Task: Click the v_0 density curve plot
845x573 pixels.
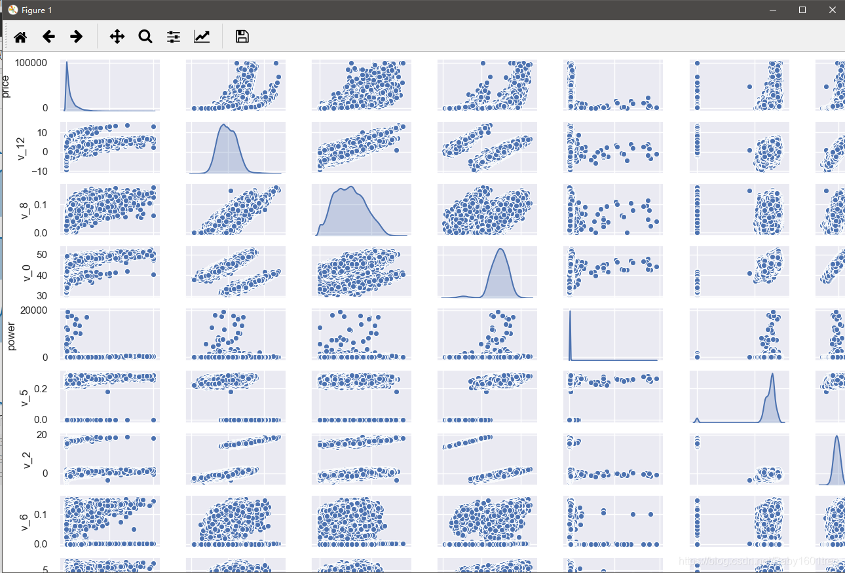Action: click(x=487, y=272)
